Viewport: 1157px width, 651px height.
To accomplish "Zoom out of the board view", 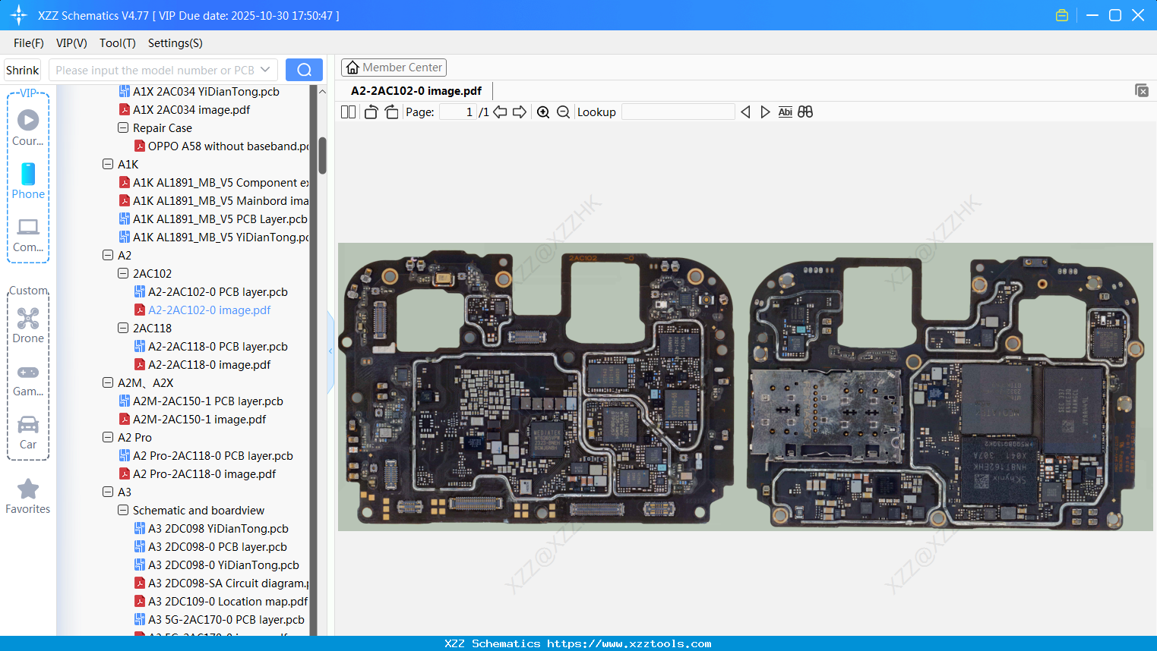I will tap(563, 112).
